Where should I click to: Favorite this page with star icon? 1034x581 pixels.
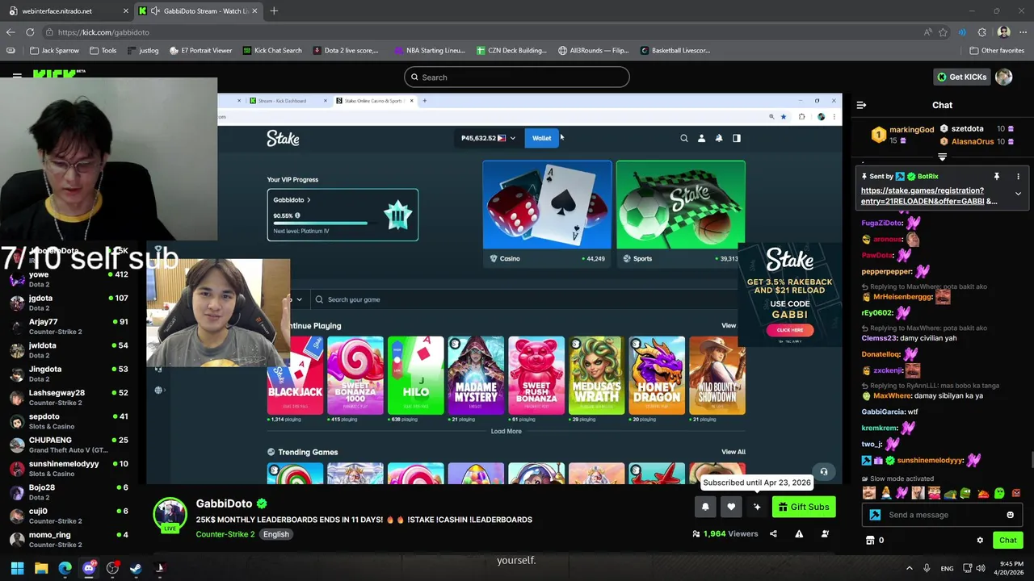point(943,32)
